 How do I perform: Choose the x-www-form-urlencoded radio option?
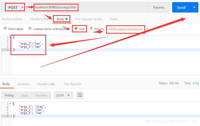[30, 28]
